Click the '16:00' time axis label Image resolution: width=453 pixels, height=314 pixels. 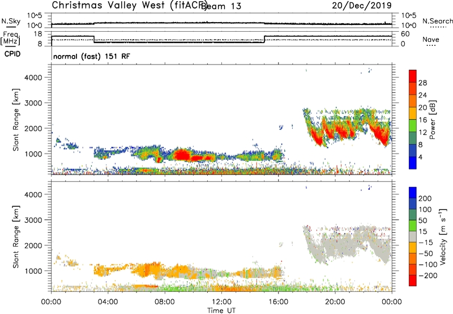pyautogui.click(x=278, y=302)
